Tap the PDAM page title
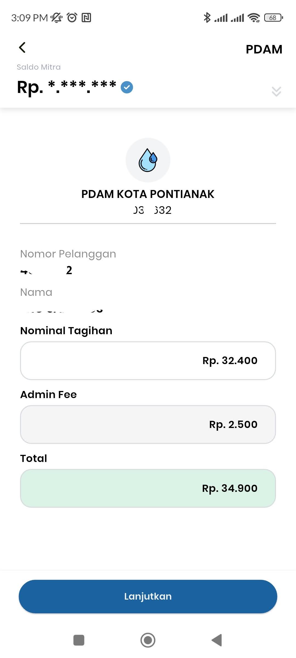The height and width of the screenshot is (658, 296). click(264, 49)
